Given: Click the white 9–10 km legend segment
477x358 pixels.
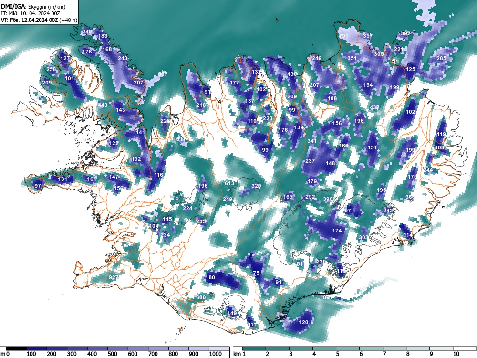Looking at the screenshot, I should tap(441, 348).
